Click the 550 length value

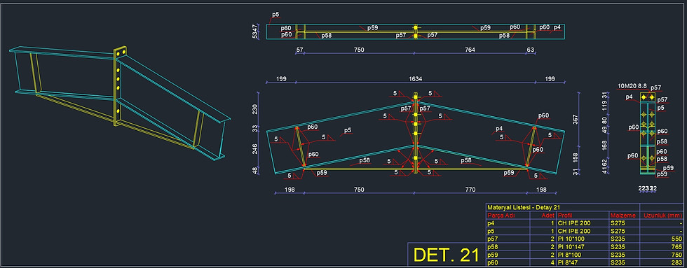(x=677, y=239)
